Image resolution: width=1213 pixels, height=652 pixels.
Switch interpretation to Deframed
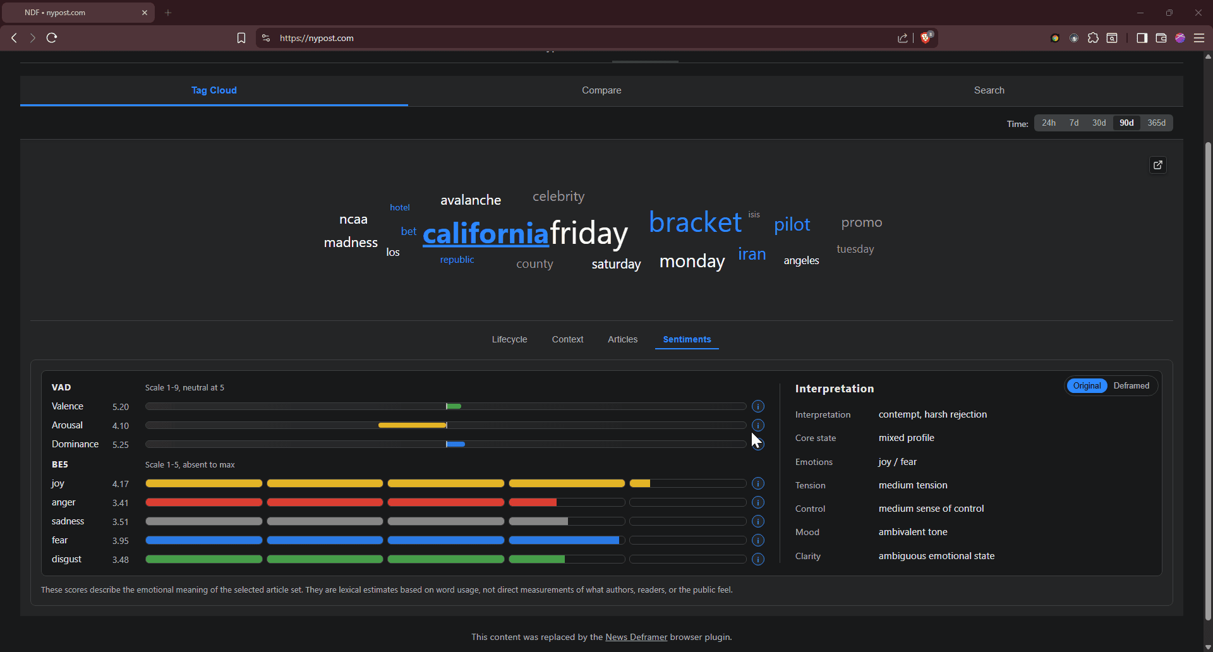pyautogui.click(x=1131, y=385)
